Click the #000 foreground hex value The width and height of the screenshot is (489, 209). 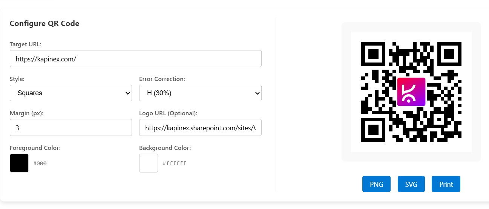[x=40, y=163]
